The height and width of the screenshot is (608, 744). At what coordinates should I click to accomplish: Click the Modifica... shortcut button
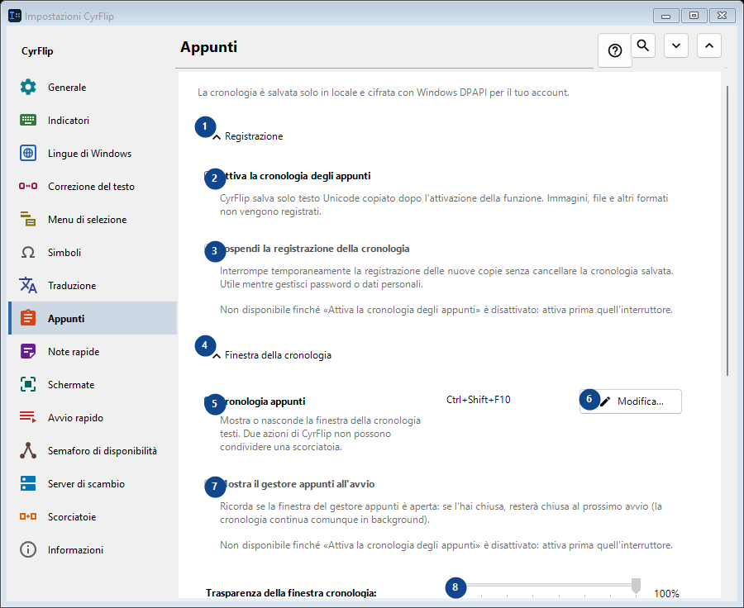click(x=631, y=401)
